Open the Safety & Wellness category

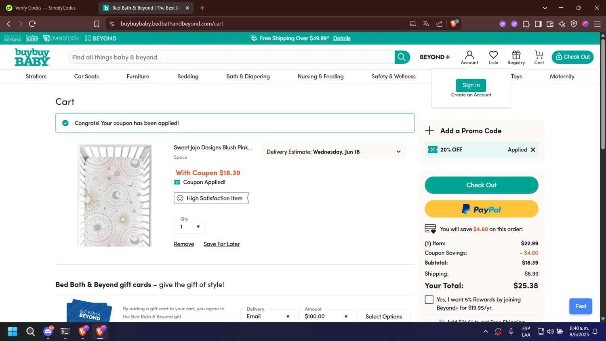click(x=393, y=76)
